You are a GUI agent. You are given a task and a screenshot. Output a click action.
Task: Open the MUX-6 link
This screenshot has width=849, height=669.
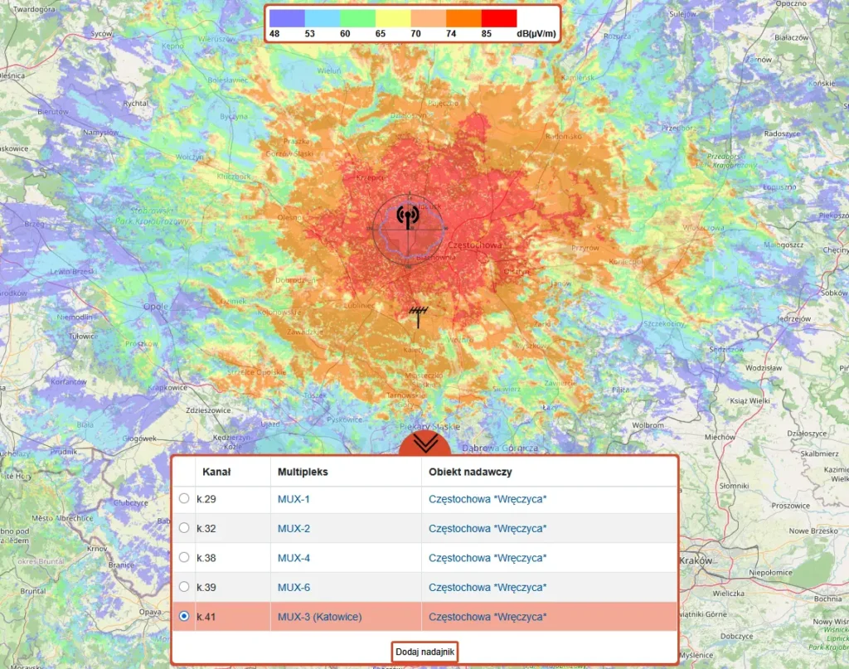point(294,587)
